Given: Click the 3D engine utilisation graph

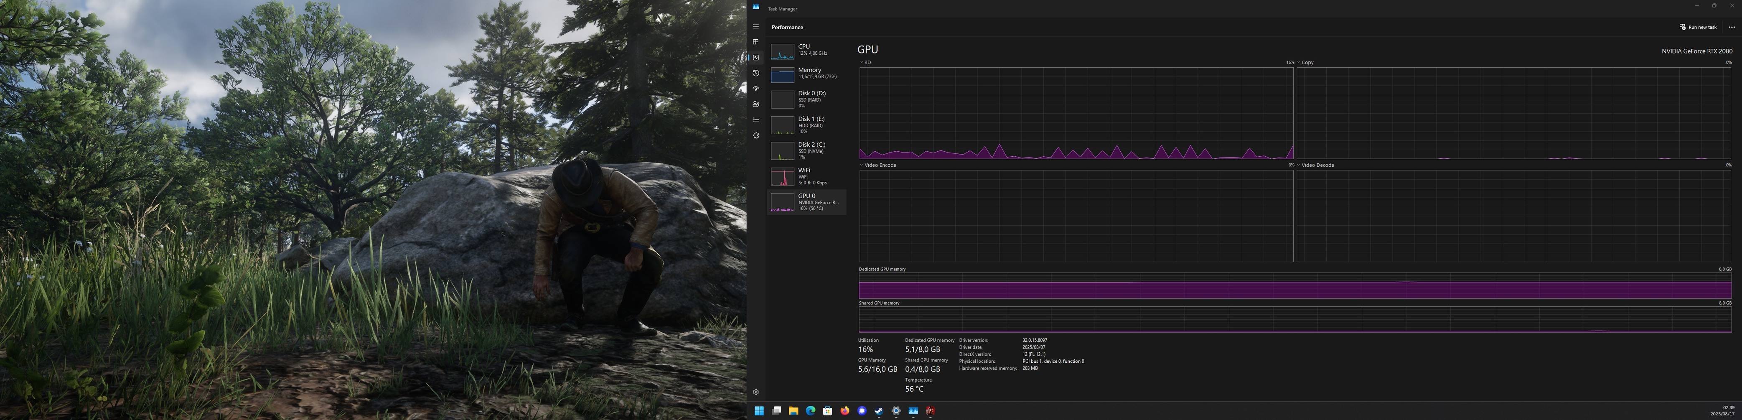Looking at the screenshot, I should tap(1076, 113).
